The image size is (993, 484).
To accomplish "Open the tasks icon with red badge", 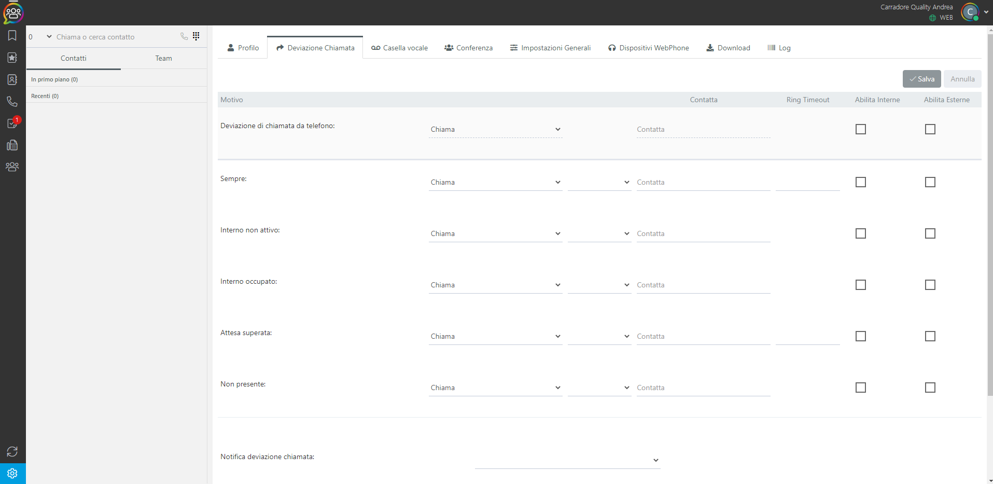I will (13, 123).
